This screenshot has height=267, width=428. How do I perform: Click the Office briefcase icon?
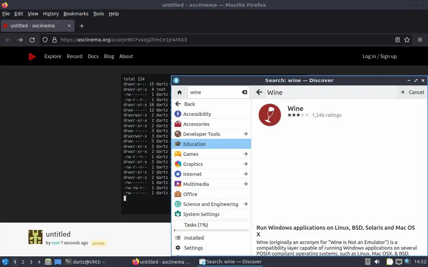178,194
